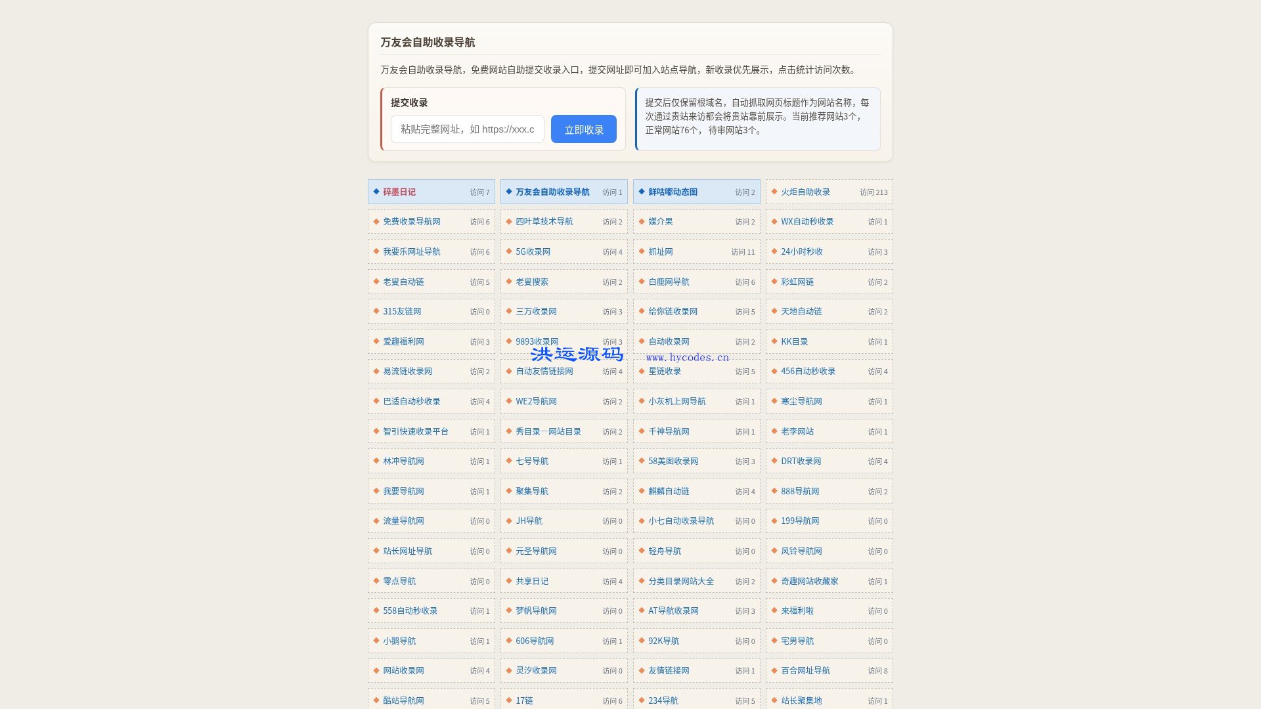This screenshot has height=709, width=1261.
Task: Open the 风铃导航网 link
Action: 801,551
